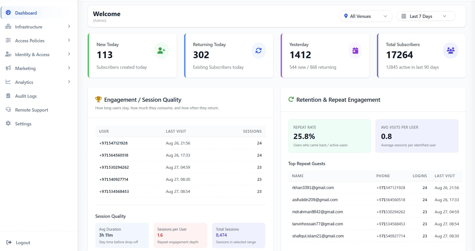Open the All Venues dropdown
Image resolution: width=475 pixels, height=251 pixels.
click(366, 16)
